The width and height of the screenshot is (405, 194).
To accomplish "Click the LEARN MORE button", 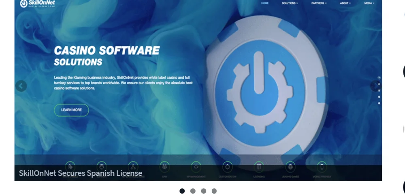I will pyautogui.click(x=71, y=110).
